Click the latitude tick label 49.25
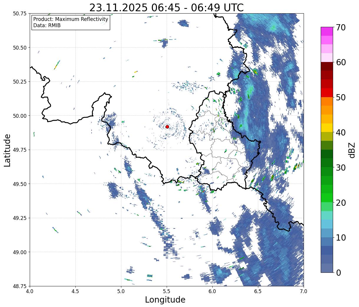This screenshot has height=307, width=359. [19, 218]
